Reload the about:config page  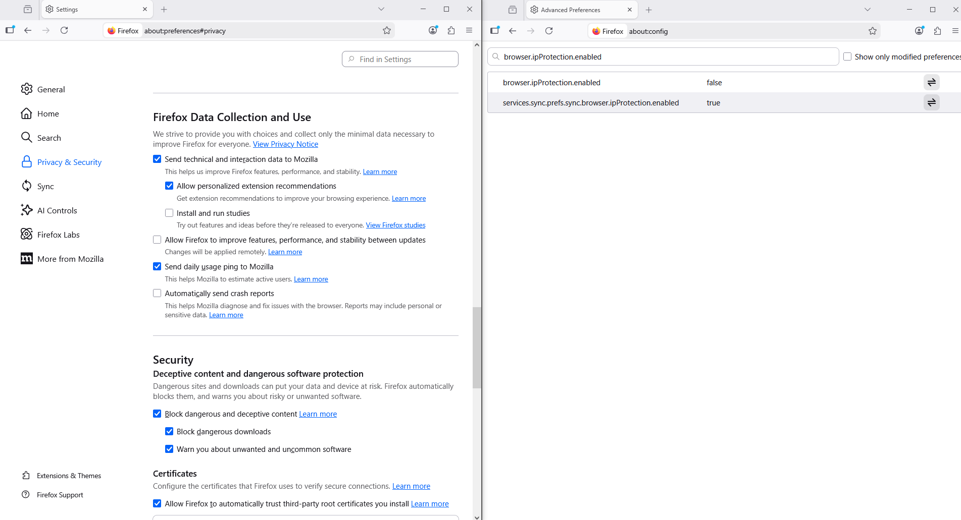coord(549,31)
